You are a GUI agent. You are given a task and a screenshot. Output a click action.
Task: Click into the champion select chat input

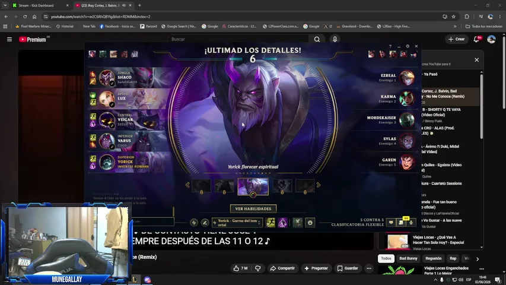click(153, 221)
